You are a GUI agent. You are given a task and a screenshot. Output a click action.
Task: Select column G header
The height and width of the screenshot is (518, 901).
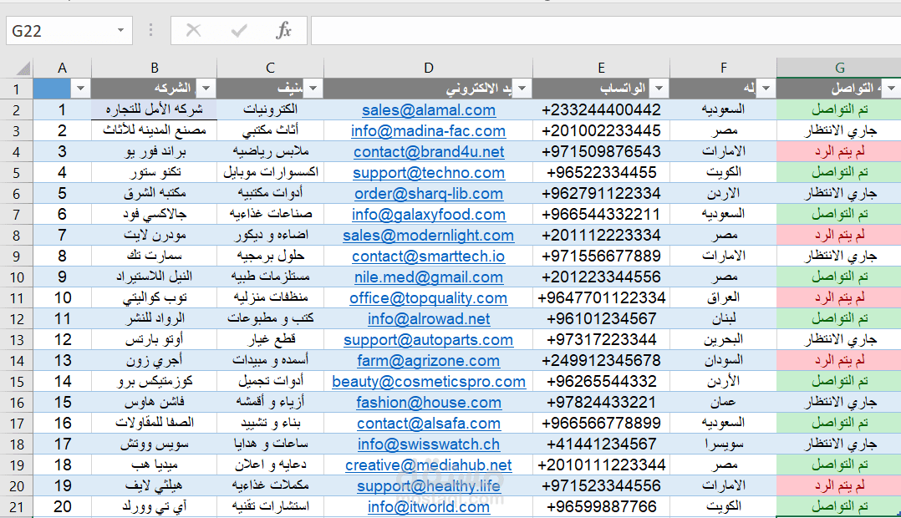pyautogui.click(x=839, y=68)
